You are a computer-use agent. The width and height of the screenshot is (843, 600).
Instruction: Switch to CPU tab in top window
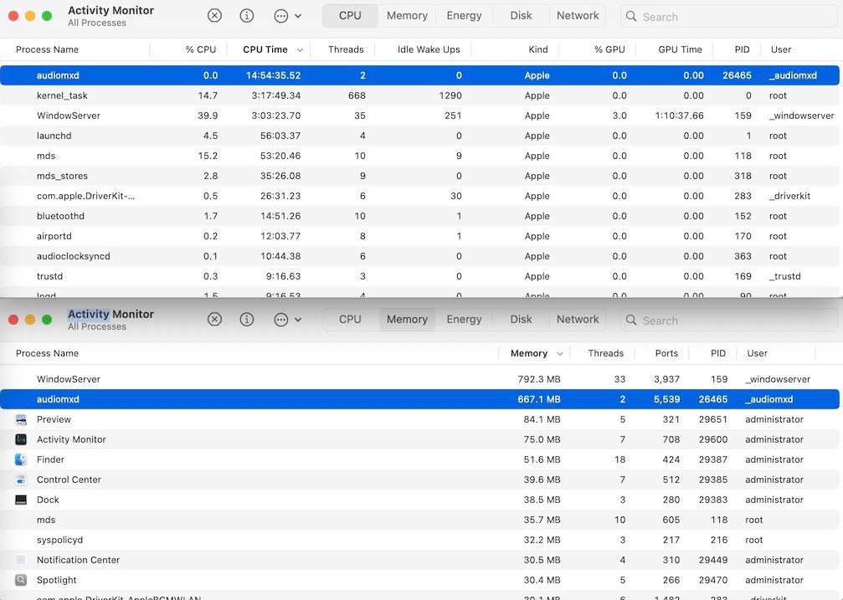[350, 16]
